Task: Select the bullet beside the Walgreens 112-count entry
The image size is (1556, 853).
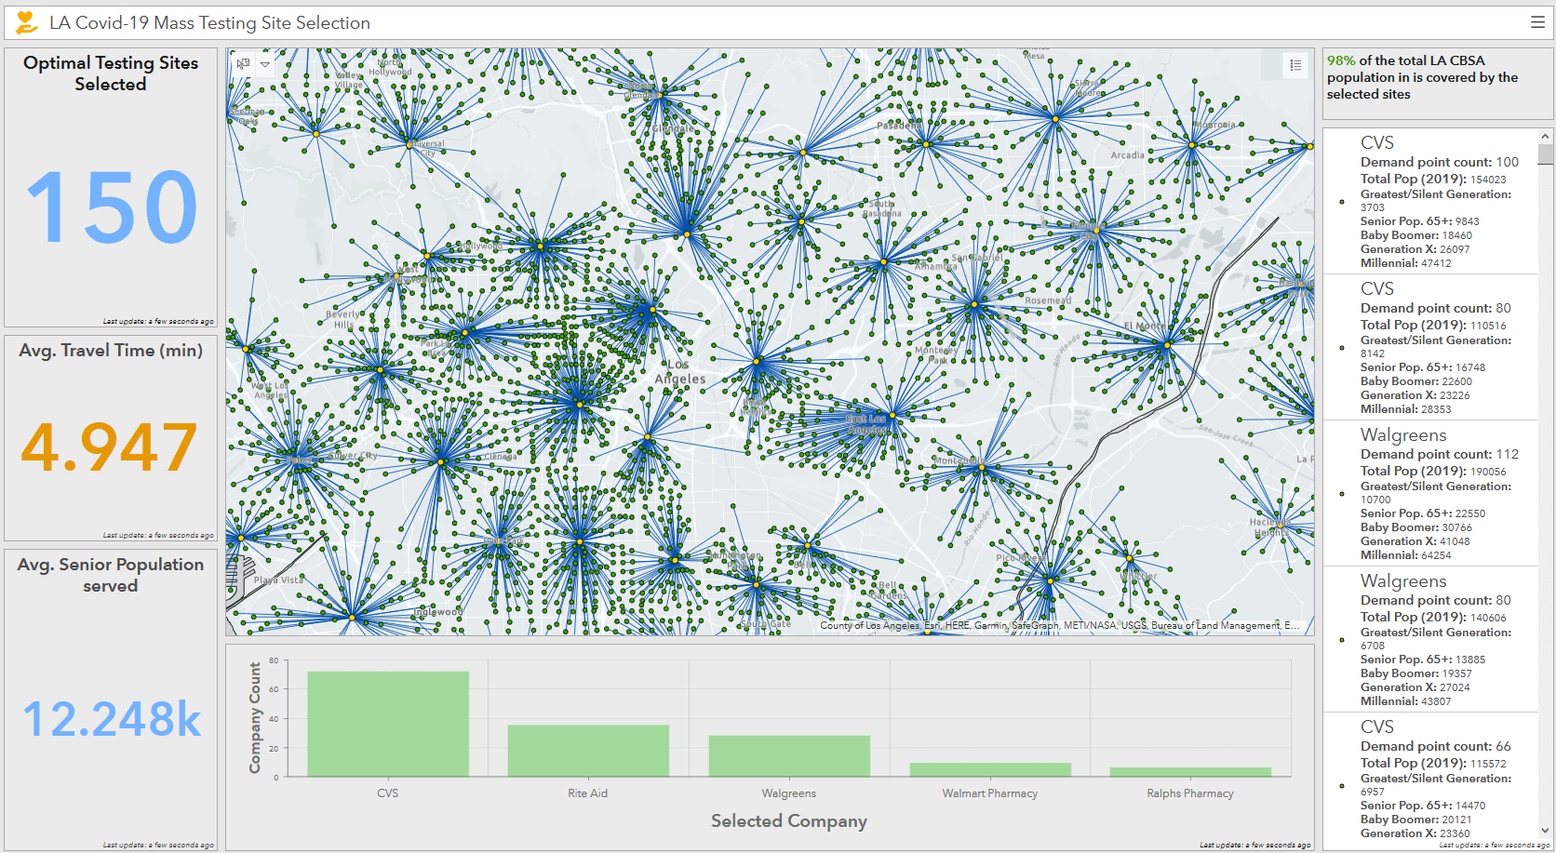Action: point(1341,493)
